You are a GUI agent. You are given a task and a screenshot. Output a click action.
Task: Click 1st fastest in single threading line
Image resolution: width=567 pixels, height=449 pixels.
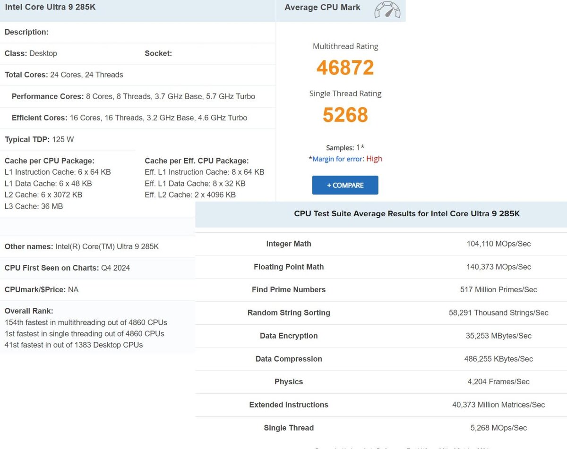[85, 333]
